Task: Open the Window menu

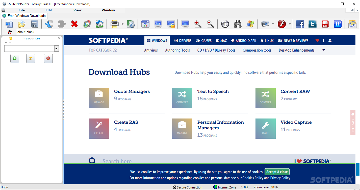Action: point(108,10)
